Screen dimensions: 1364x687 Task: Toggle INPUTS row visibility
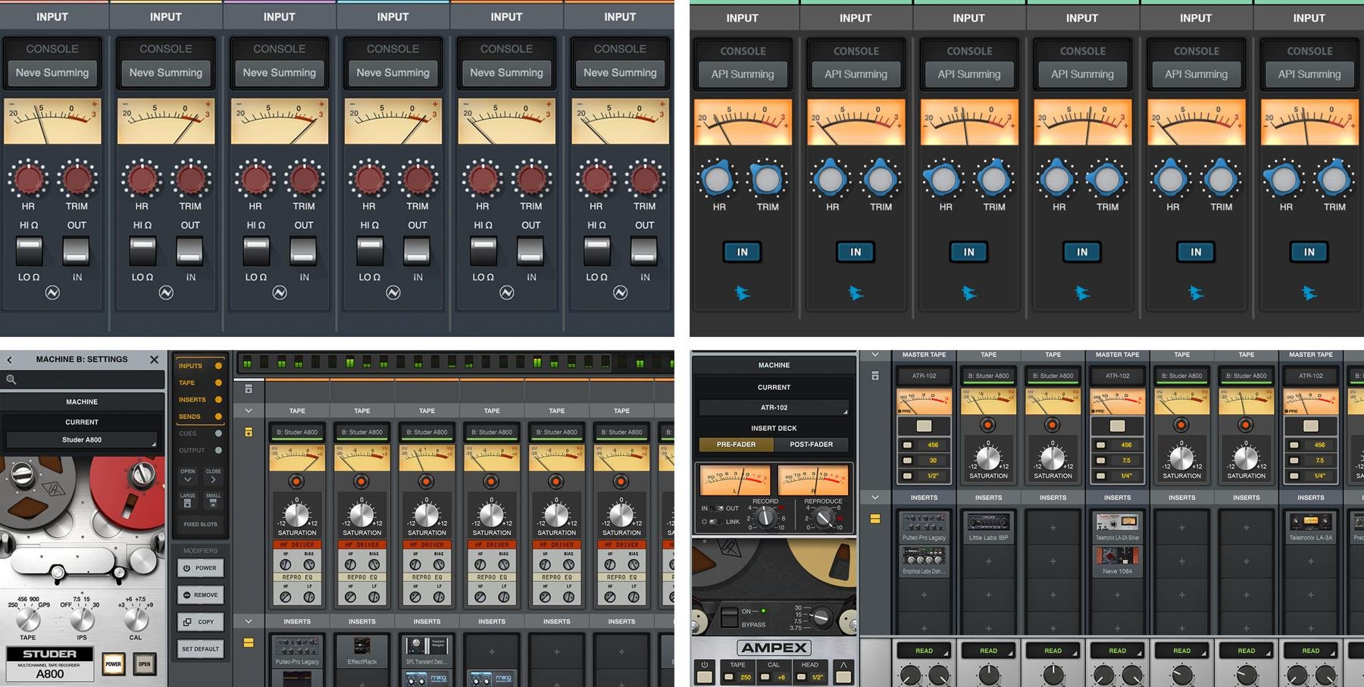pos(200,366)
